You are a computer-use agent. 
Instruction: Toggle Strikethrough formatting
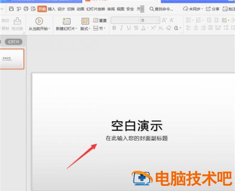point(136,28)
